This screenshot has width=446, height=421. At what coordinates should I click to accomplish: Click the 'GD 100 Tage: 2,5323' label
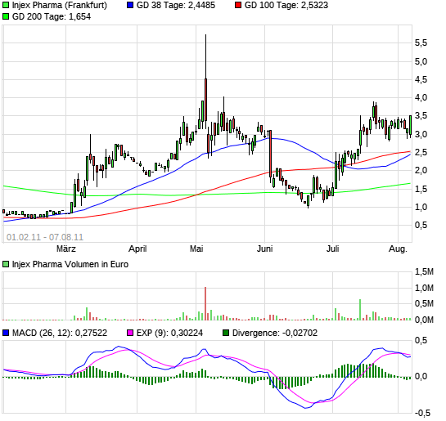coord(286,5)
